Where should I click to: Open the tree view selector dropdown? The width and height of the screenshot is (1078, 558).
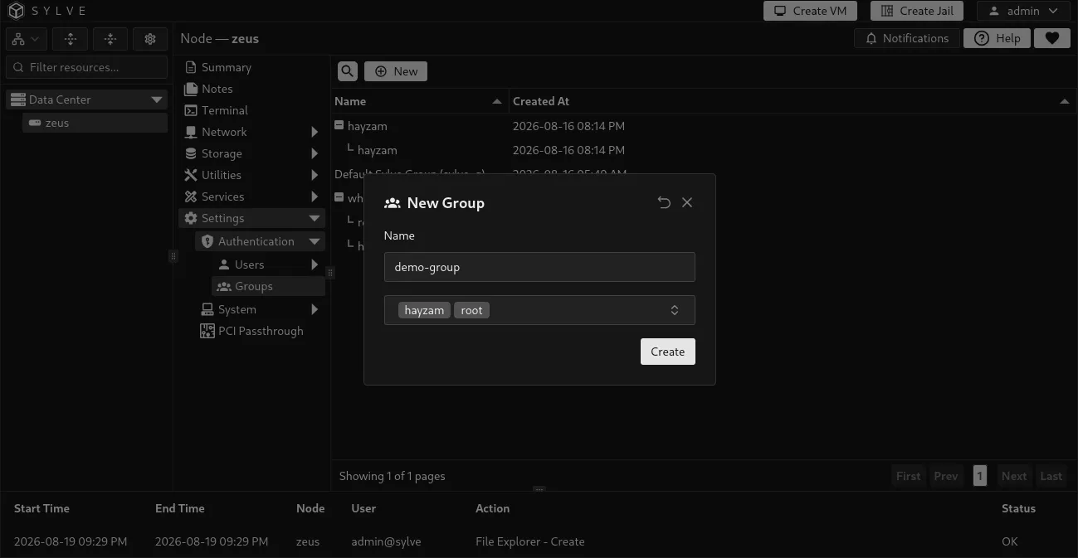tap(27, 39)
